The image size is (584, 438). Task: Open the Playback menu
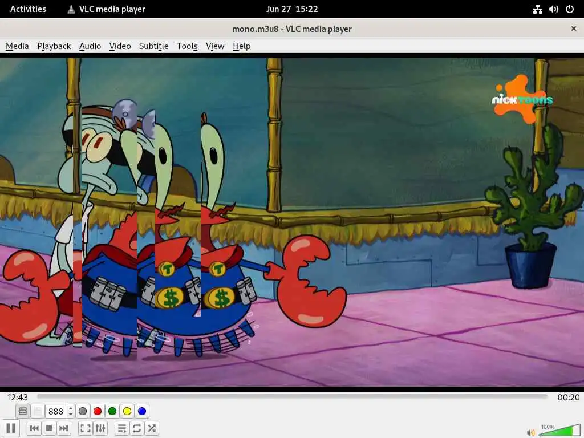pos(54,46)
